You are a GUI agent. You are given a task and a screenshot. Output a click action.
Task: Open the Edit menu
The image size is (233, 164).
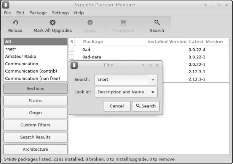pyautogui.click(x=20, y=13)
